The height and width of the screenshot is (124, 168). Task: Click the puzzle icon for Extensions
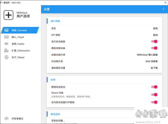[6, 51]
